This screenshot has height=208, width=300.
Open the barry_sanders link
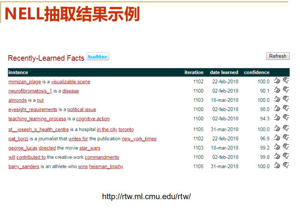(x=24, y=166)
